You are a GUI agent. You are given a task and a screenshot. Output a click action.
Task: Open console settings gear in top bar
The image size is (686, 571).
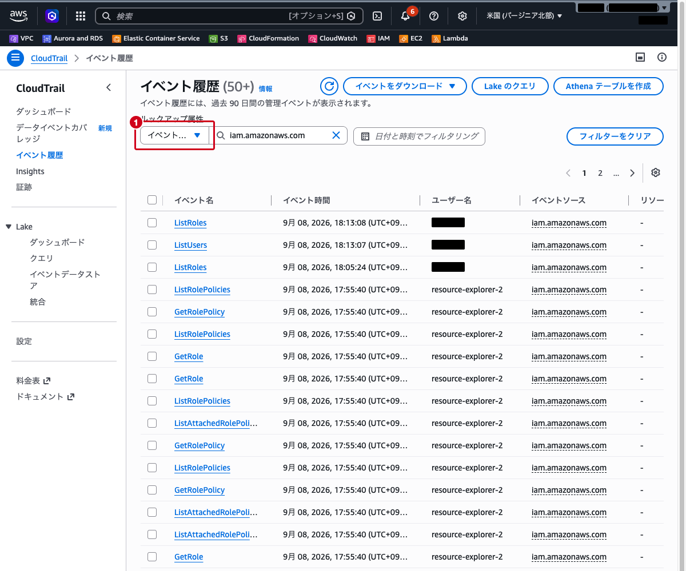[x=462, y=16]
